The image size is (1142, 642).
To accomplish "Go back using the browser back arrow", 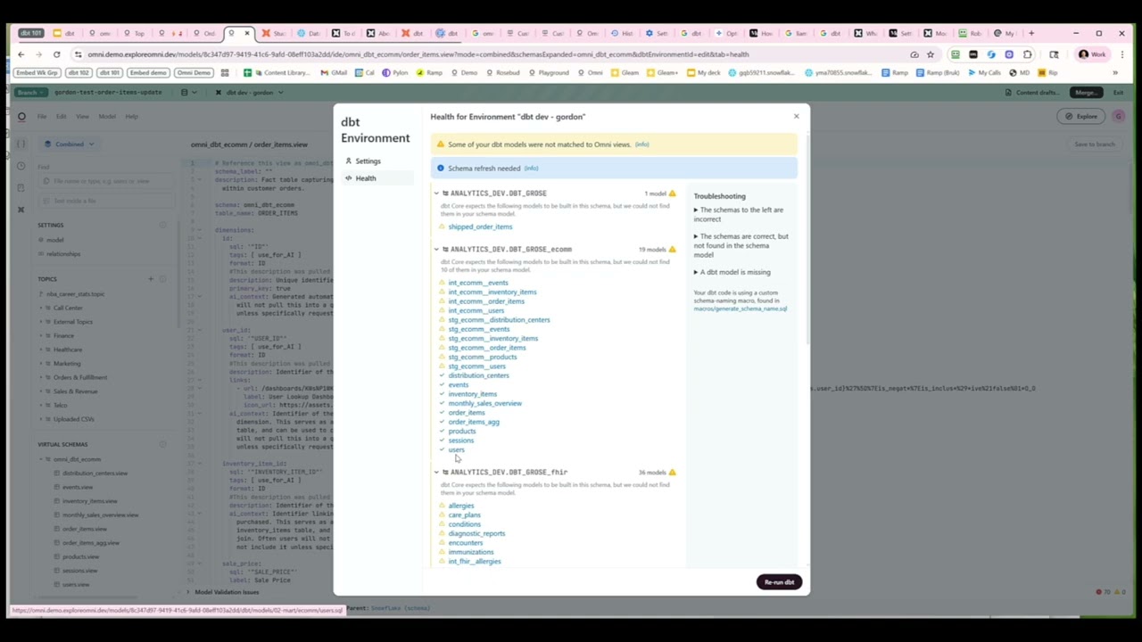I will pyautogui.click(x=21, y=54).
